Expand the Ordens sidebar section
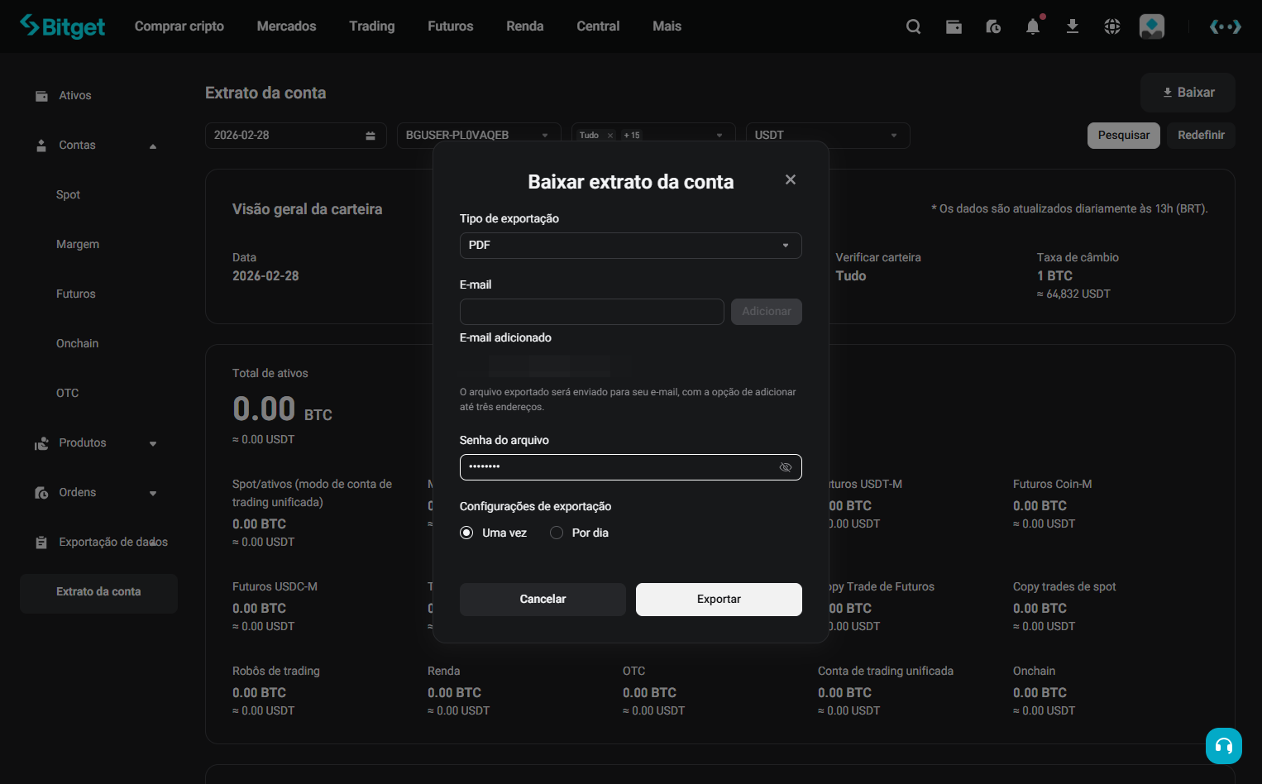This screenshot has width=1262, height=784. (x=153, y=494)
